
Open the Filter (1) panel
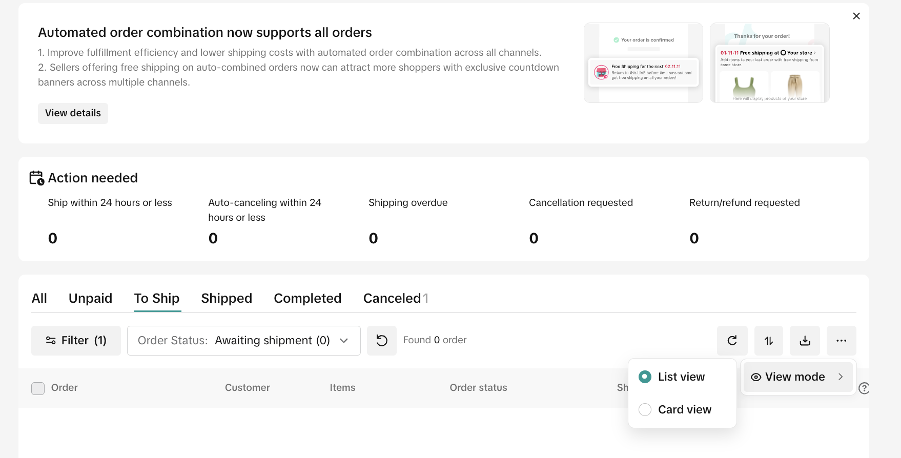pos(76,341)
